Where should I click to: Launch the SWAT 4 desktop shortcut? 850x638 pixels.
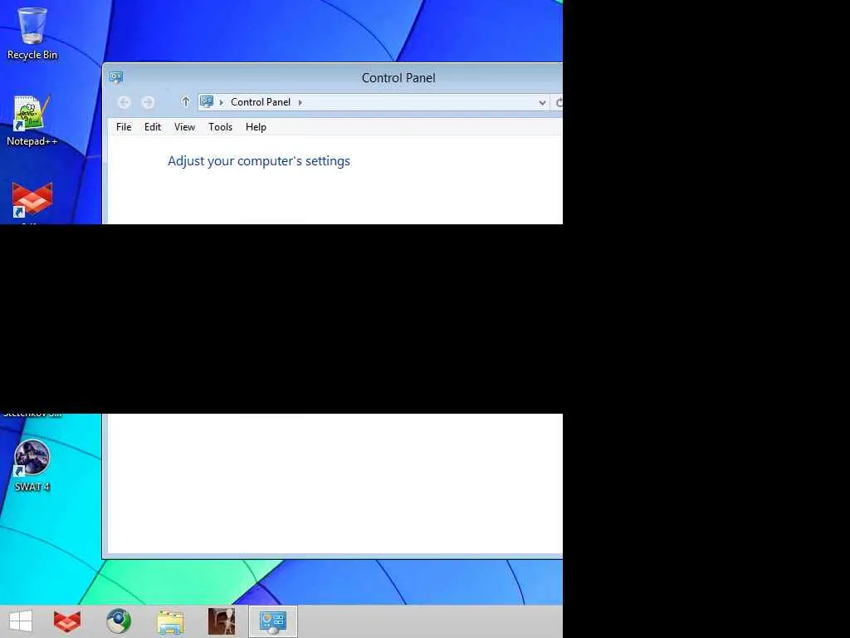click(32, 466)
